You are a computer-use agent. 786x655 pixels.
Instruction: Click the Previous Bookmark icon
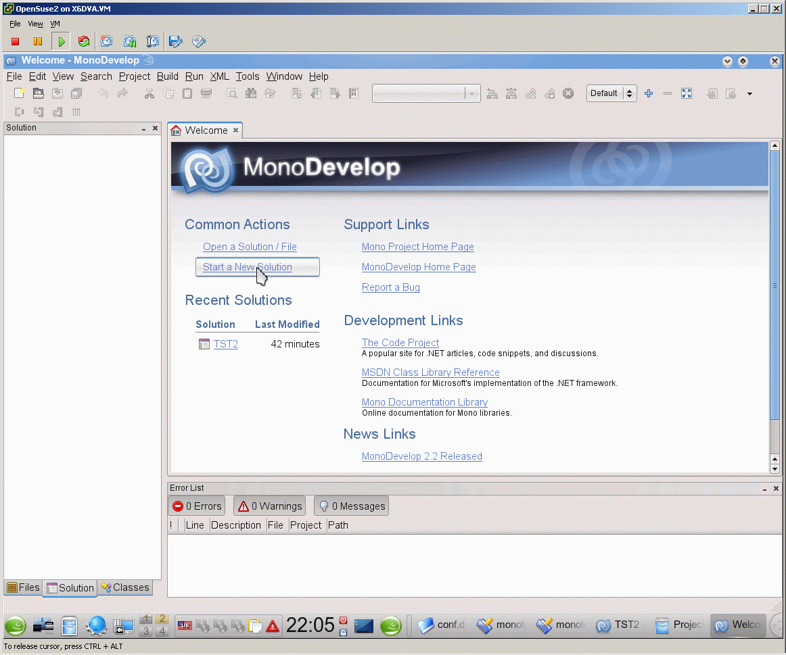pos(316,93)
